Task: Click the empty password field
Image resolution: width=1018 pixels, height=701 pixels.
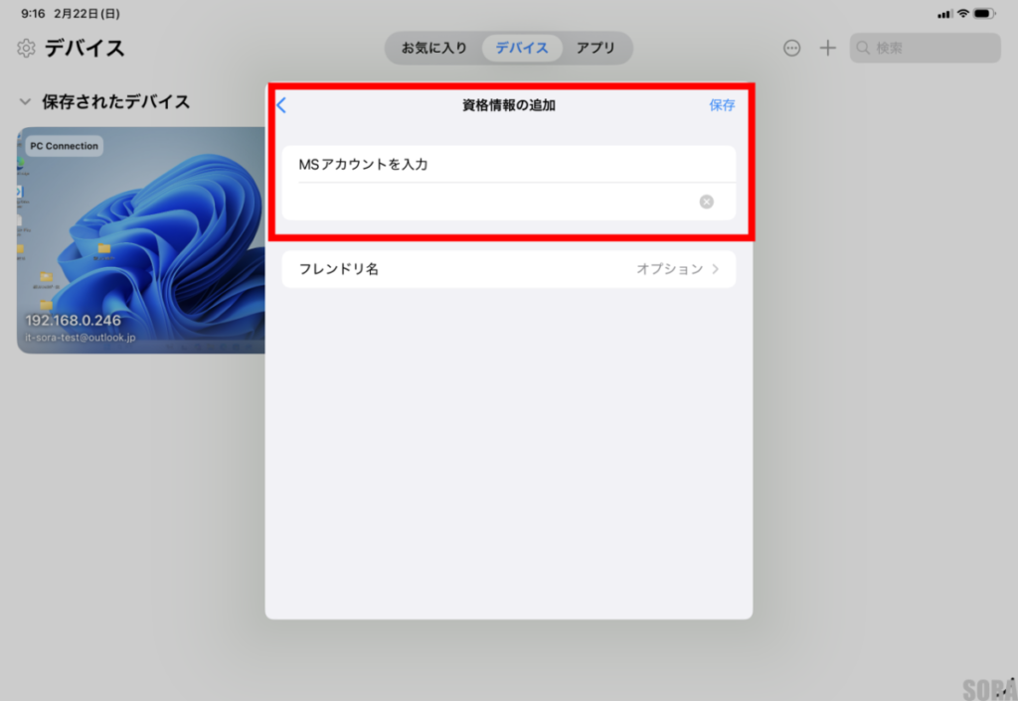Action: (487, 202)
